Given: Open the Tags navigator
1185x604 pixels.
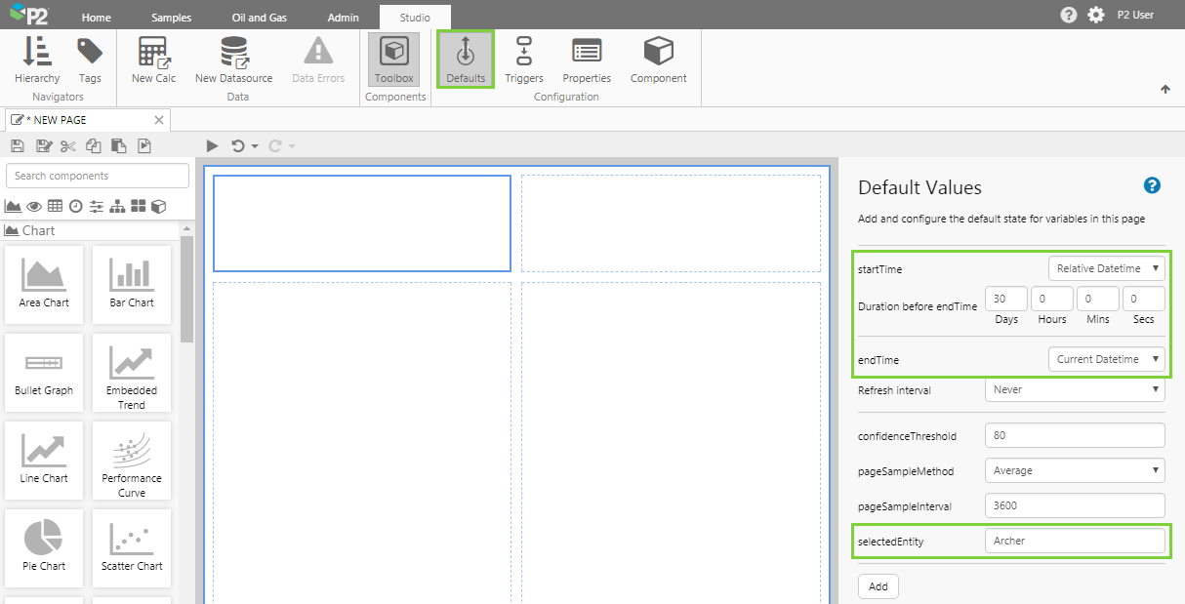Looking at the screenshot, I should [90, 60].
